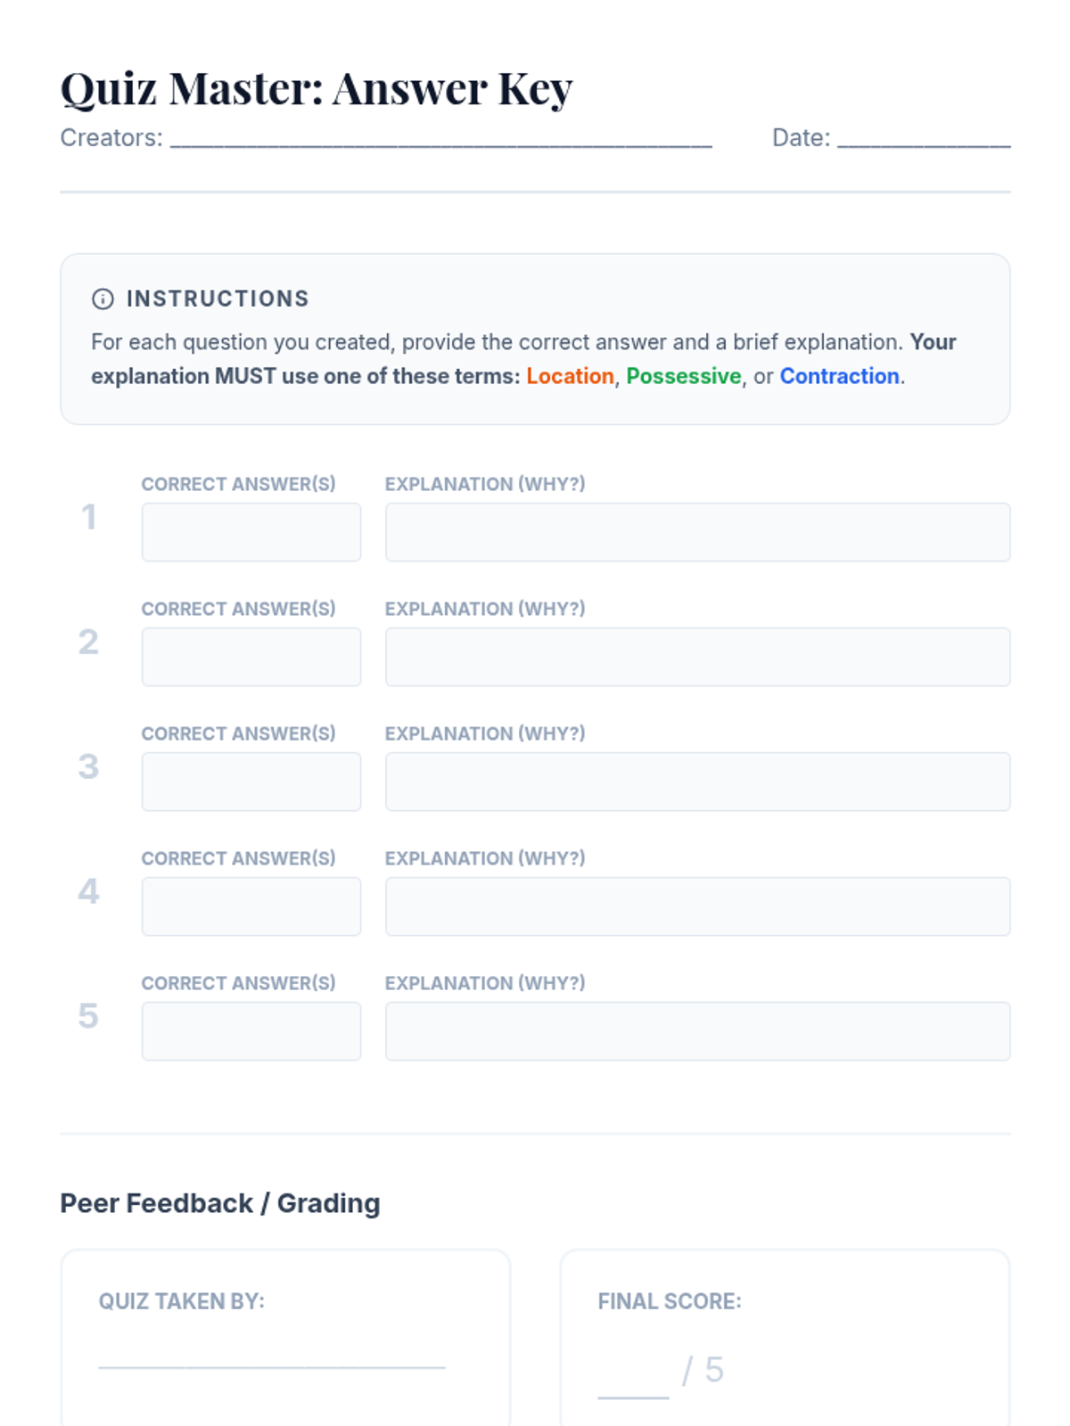The width and height of the screenshot is (1070, 1426).
Task: Click the Quiz Master: Answer Key title
Action: tap(317, 88)
